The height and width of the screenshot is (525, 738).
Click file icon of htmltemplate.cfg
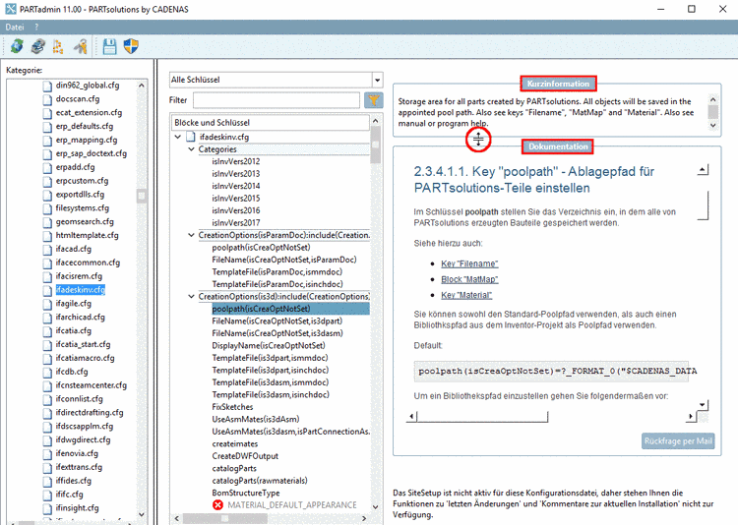tap(47, 236)
